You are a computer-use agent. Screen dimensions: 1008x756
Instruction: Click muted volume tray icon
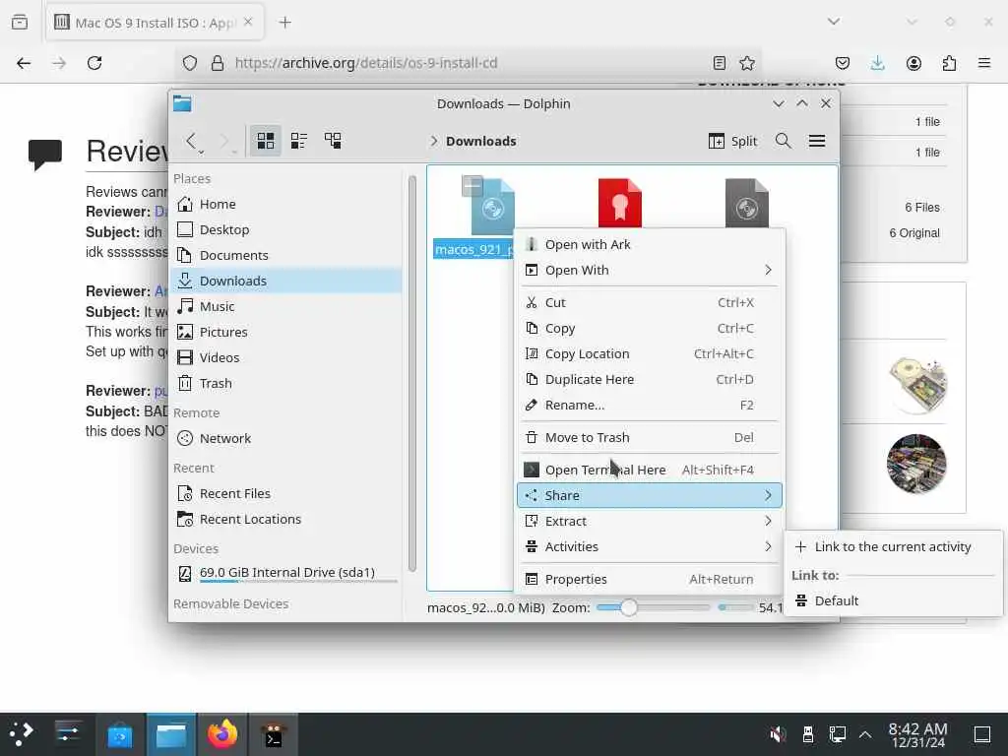pos(778,734)
